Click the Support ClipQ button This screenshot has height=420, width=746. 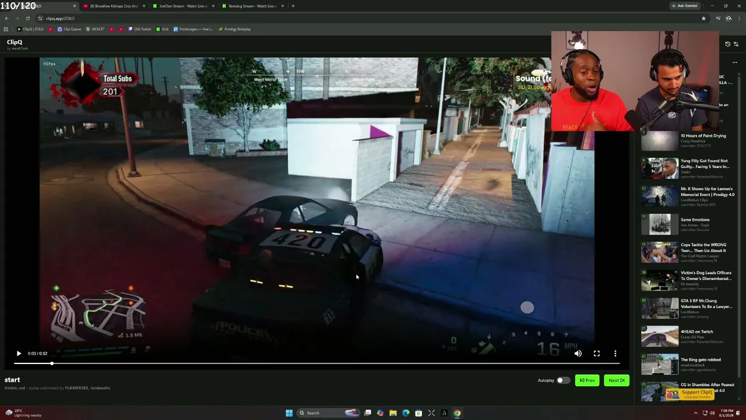(x=691, y=394)
